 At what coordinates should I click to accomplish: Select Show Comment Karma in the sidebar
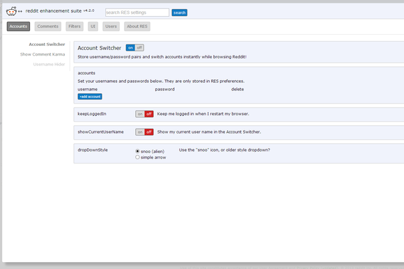(x=42, y=54)
